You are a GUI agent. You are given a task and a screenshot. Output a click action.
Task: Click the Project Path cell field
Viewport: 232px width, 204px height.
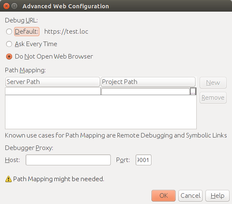point(145,91)
